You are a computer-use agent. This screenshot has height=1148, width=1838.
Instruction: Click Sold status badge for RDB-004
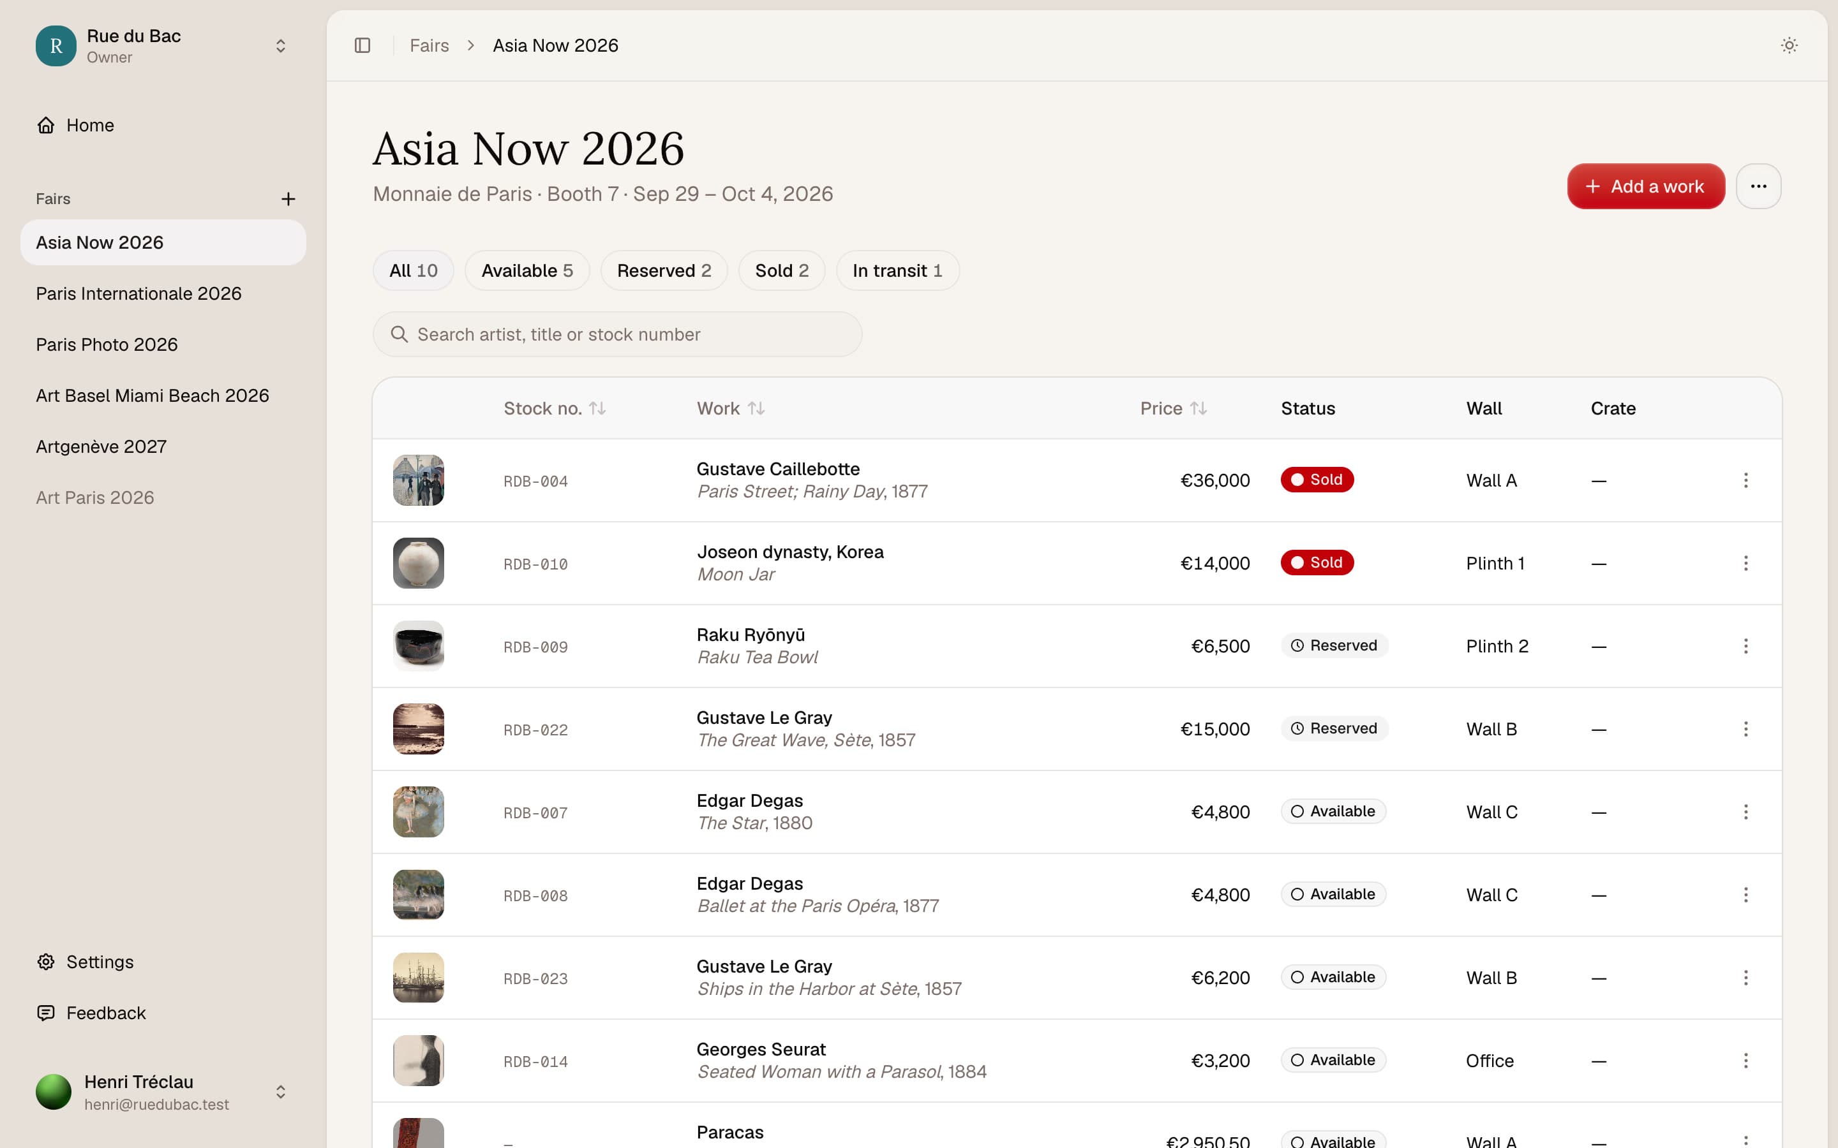tap(1317, 480)
